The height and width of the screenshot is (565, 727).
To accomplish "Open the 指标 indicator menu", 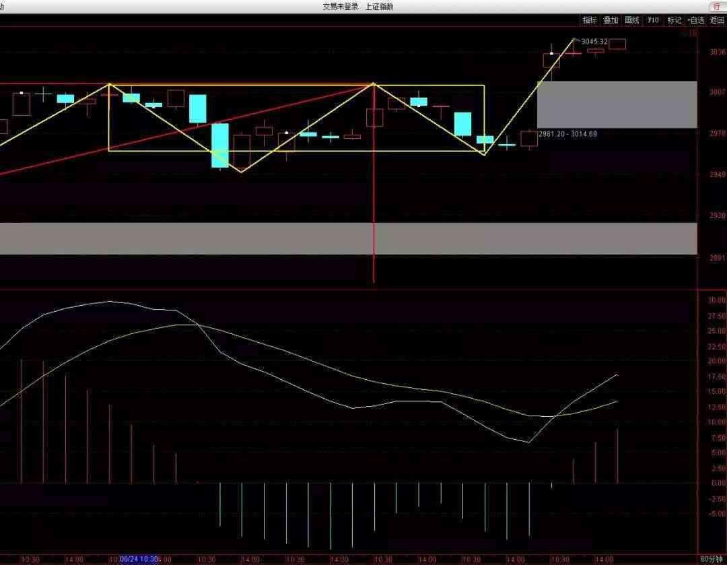I will (590, 20).
